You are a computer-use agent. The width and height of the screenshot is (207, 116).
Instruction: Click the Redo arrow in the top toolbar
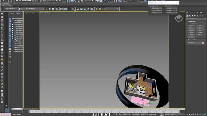coord(6,1)
